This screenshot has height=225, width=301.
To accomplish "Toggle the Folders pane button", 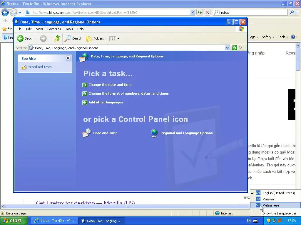I will tap(95, 38).
